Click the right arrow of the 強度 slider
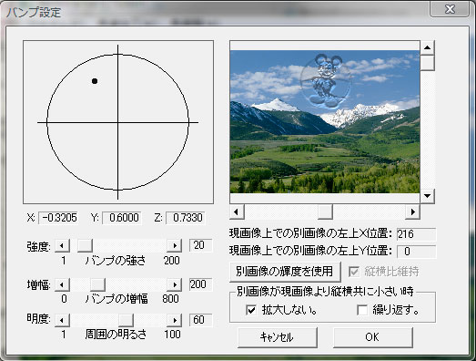The image size is (476, 361). tap(175, 245)
